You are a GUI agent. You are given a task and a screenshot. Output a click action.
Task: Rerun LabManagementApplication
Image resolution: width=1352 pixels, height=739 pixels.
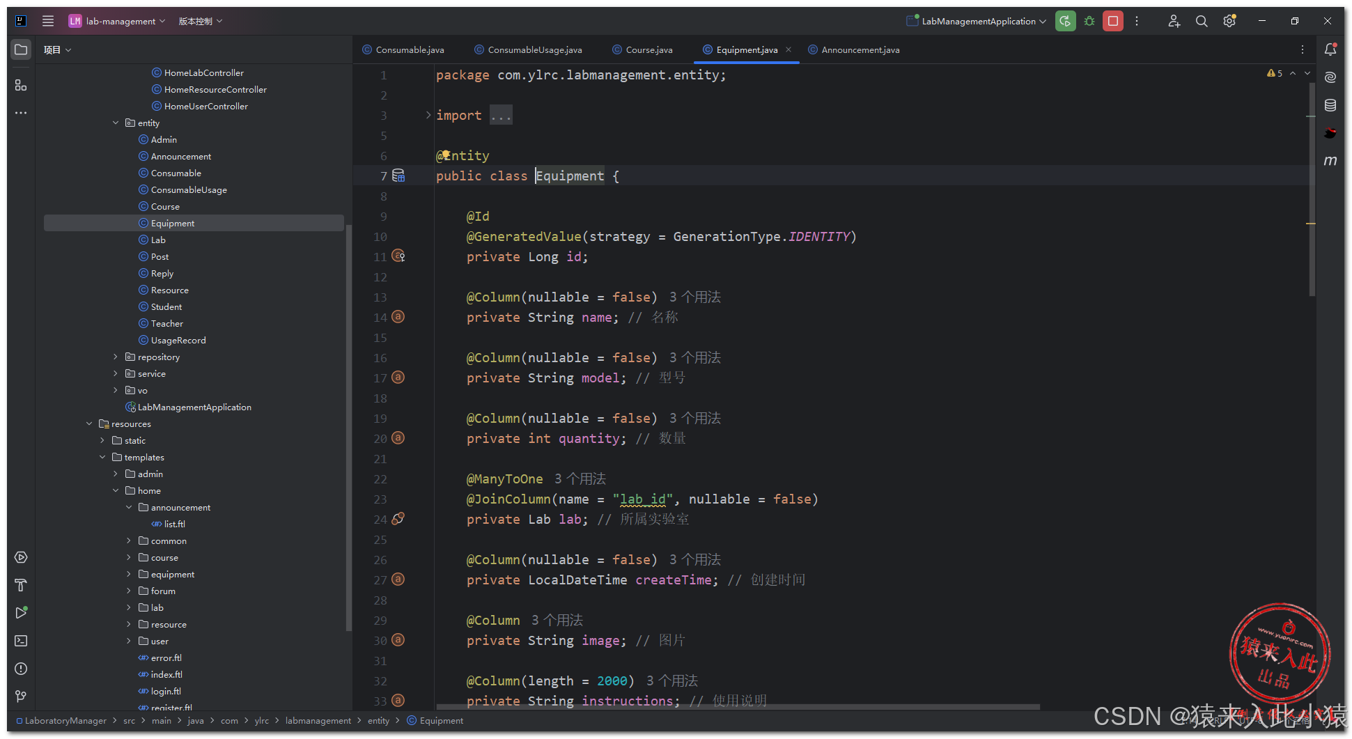tap(1065, 21)
